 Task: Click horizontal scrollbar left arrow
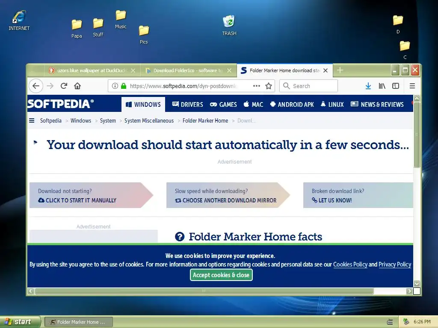point(31,291)
